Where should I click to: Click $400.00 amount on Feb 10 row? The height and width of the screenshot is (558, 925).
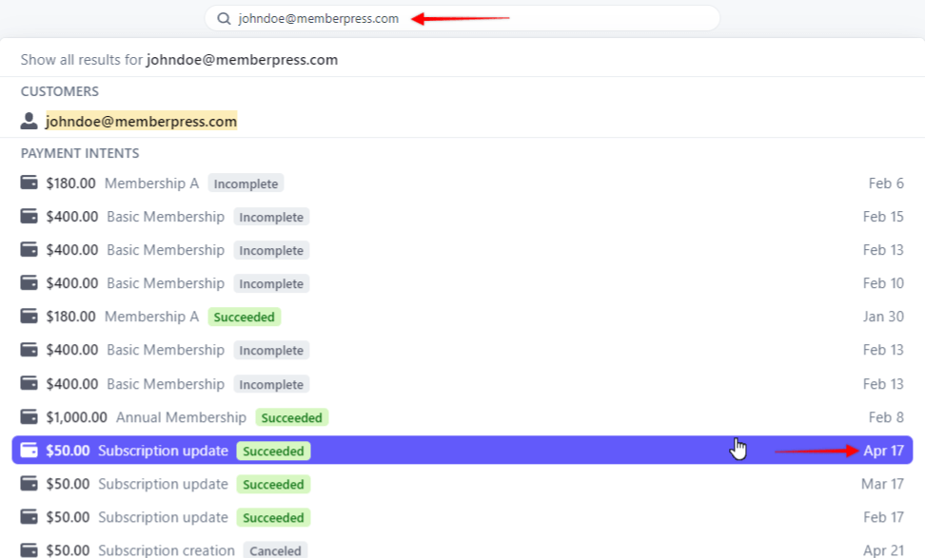72,283
